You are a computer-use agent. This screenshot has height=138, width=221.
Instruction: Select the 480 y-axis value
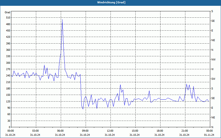pos(8,24)
